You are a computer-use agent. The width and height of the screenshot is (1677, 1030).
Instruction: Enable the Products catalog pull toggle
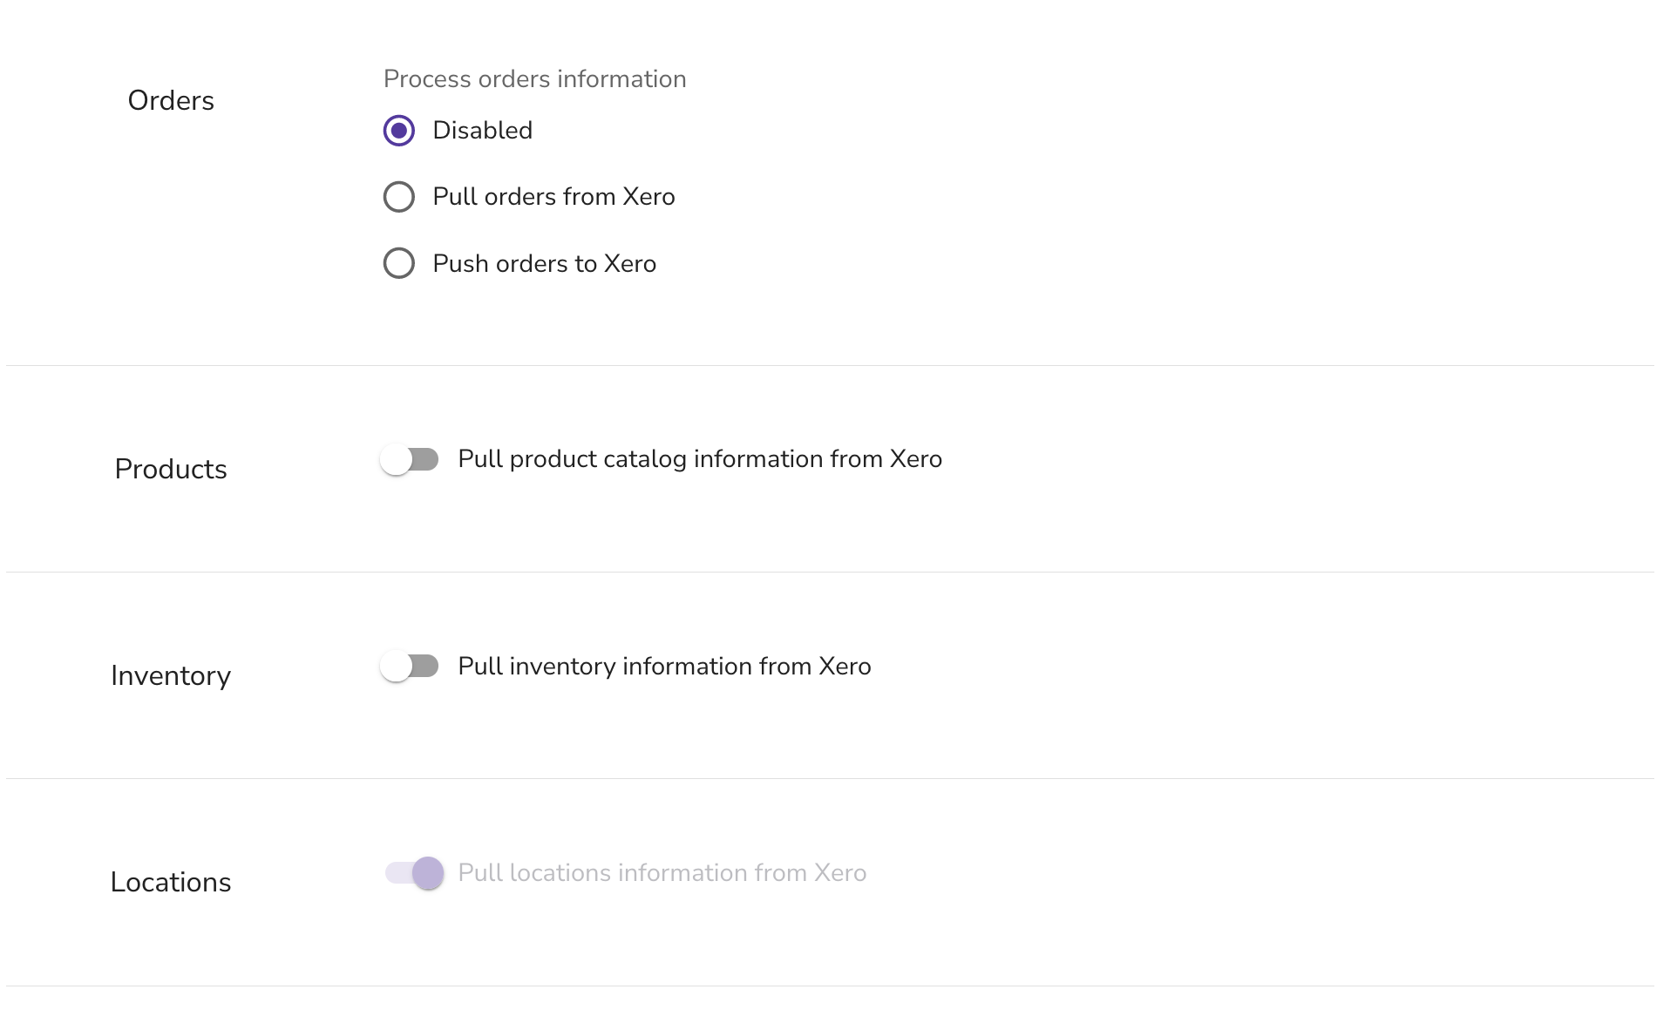pyautogui.click(x=410, y=459)
